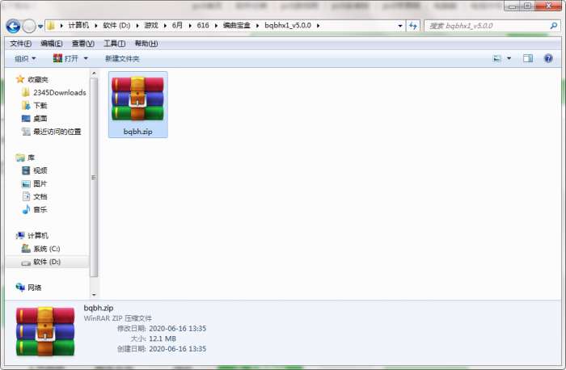This screenshot has width=566, height=370.
Task: Select the bqbh.zip archive file
Action: tap(138, 104)
